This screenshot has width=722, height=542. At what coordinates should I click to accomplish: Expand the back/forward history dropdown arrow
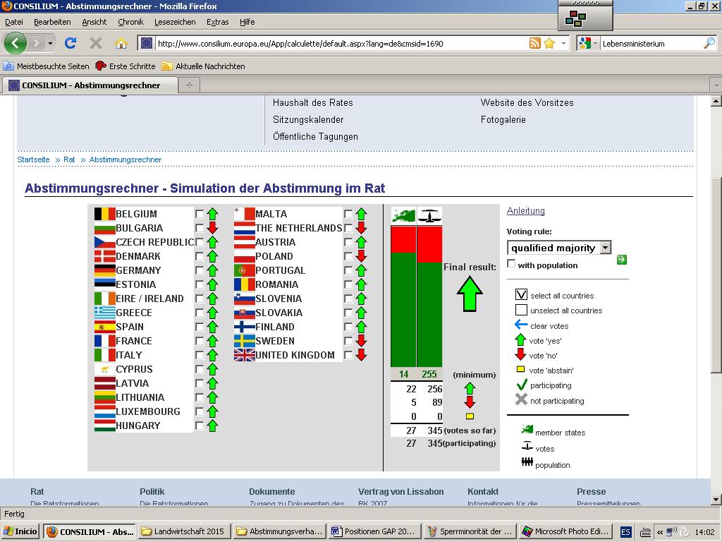tap(50, 43)
